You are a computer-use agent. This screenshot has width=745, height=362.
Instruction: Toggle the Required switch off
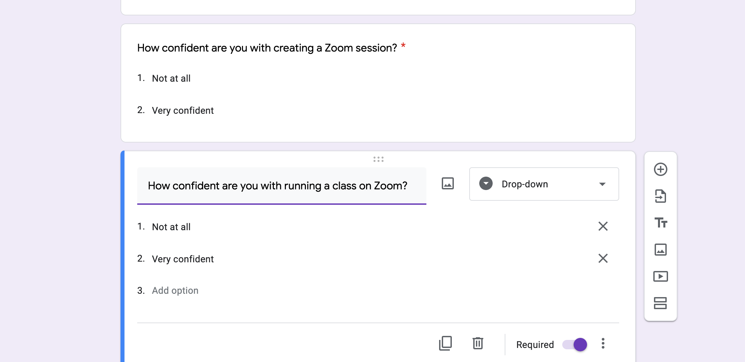coord(575,344)
